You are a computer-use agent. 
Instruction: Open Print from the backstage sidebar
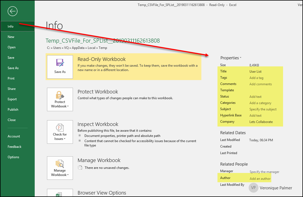click(11, 78)
